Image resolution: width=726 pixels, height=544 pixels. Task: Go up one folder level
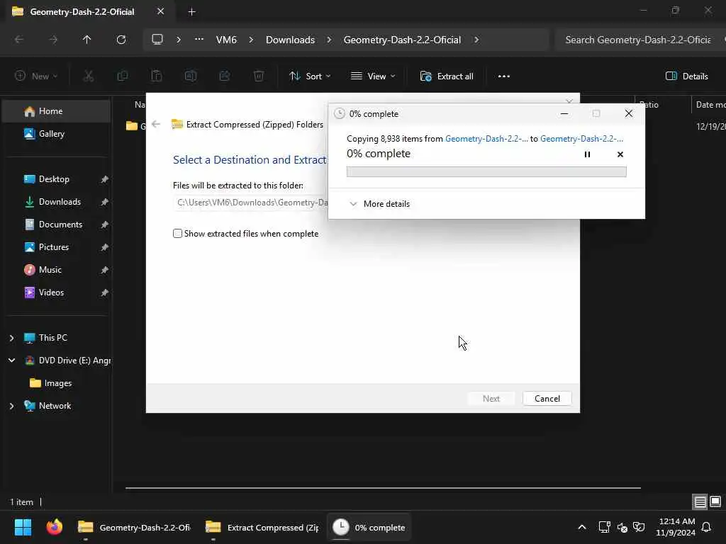click(x=86, y=40)
